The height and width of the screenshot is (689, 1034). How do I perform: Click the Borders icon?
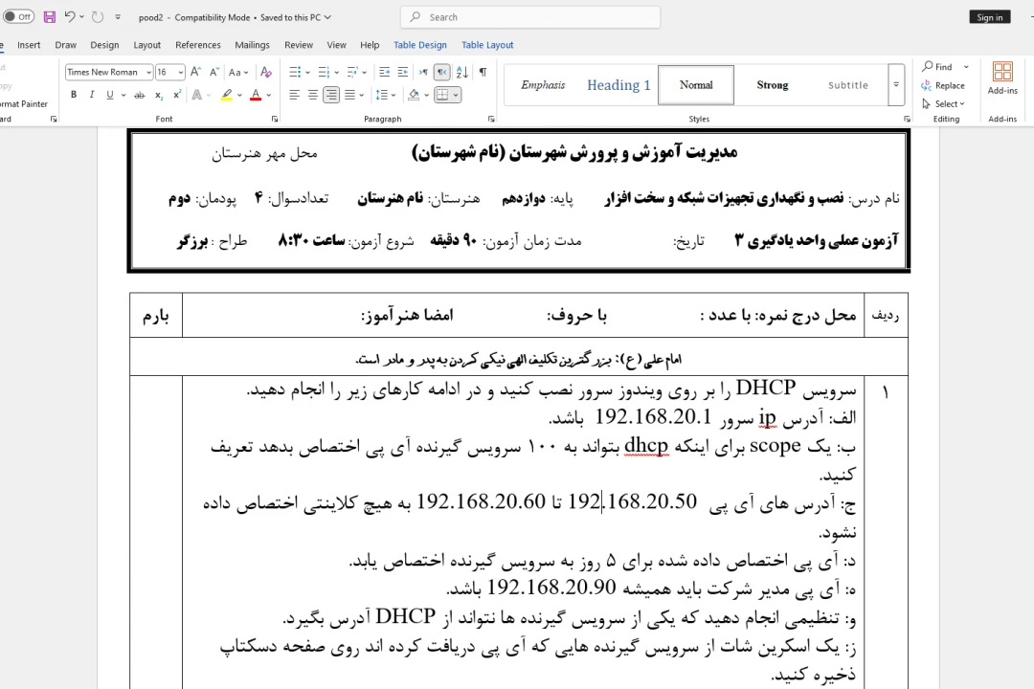441,95
